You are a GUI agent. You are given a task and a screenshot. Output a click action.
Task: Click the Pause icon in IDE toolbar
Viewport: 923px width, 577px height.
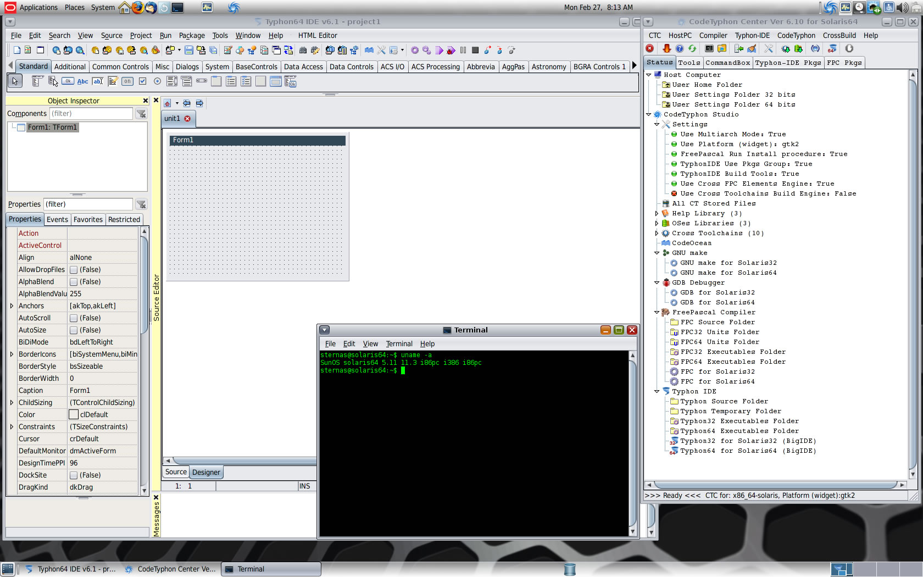(x=463, y=50)
